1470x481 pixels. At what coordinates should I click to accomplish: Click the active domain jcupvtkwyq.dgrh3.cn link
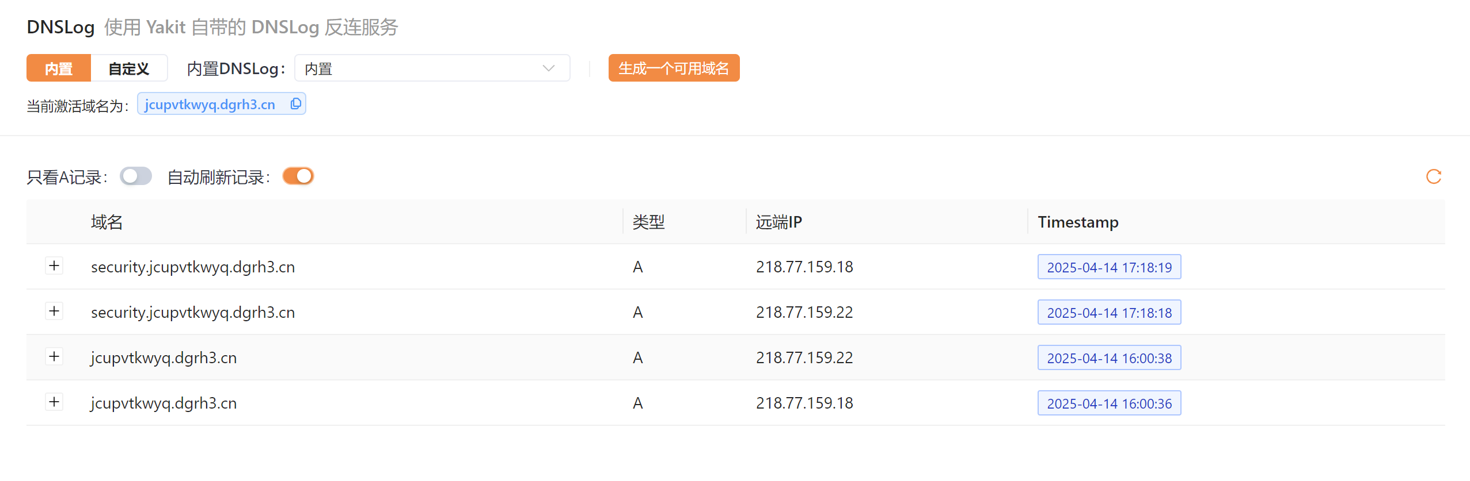[x=210, y=105]
